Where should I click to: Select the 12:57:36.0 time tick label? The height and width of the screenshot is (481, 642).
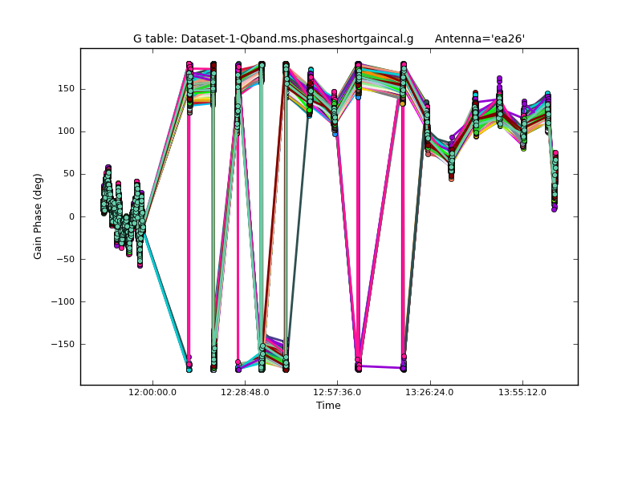(338, 392)
